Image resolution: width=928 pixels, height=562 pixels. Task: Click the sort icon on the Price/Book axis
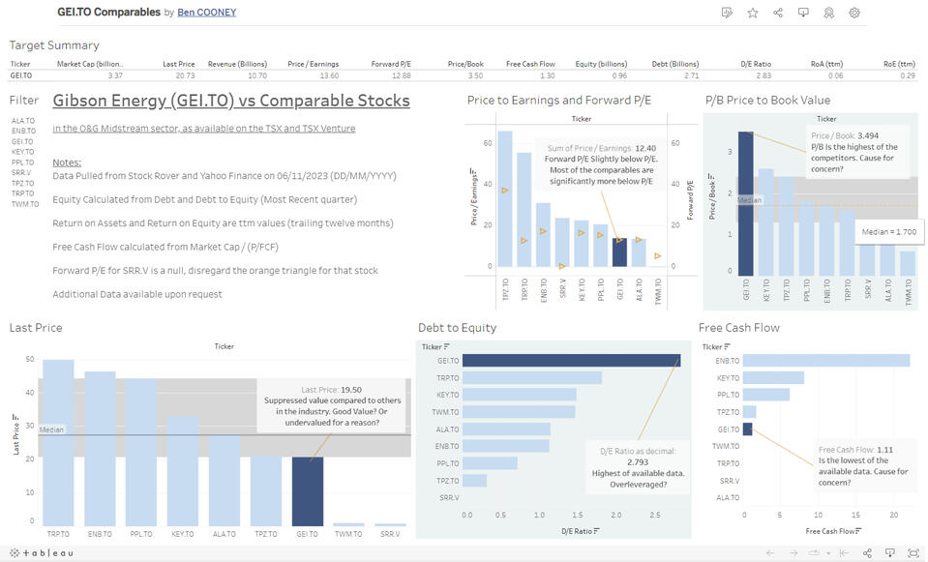click(711, 176)
